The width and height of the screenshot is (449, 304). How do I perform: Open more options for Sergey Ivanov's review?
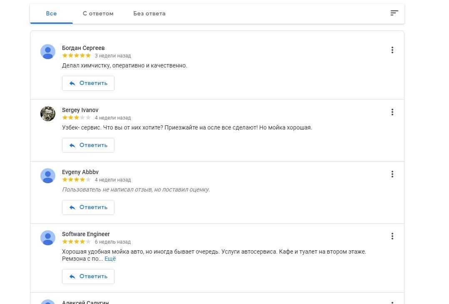click(x=392, y=112)
